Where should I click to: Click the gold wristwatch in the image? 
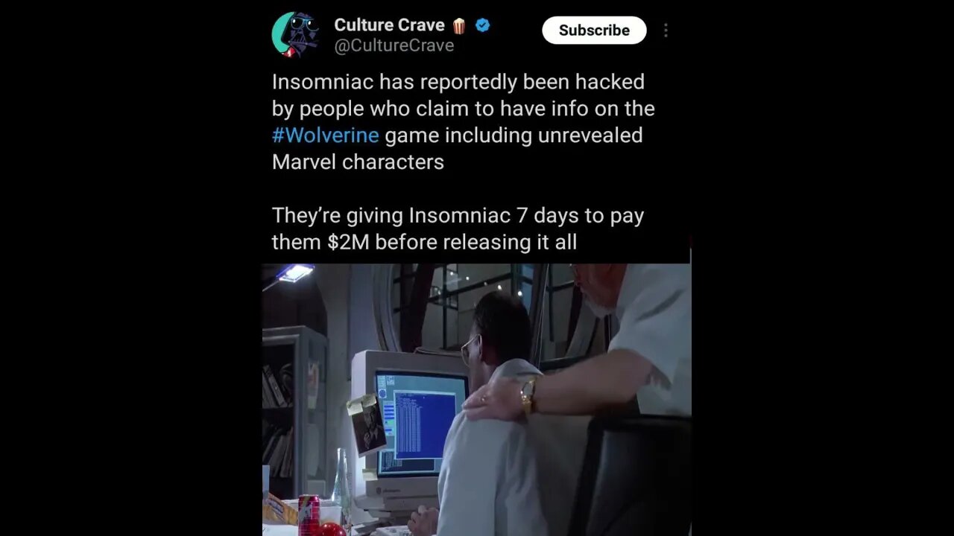528,395
